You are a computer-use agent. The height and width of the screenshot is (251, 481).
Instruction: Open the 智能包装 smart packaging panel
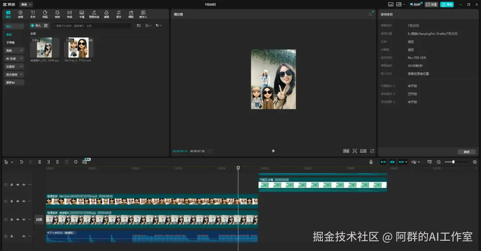click(x=94, y=14)
